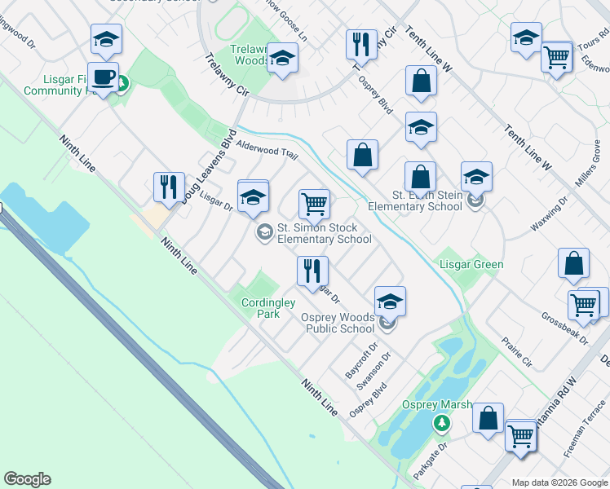Click restaurant marker near Trelawny Cir top
The height and width of the screenshot is (489, 610).
coord(362,46)
